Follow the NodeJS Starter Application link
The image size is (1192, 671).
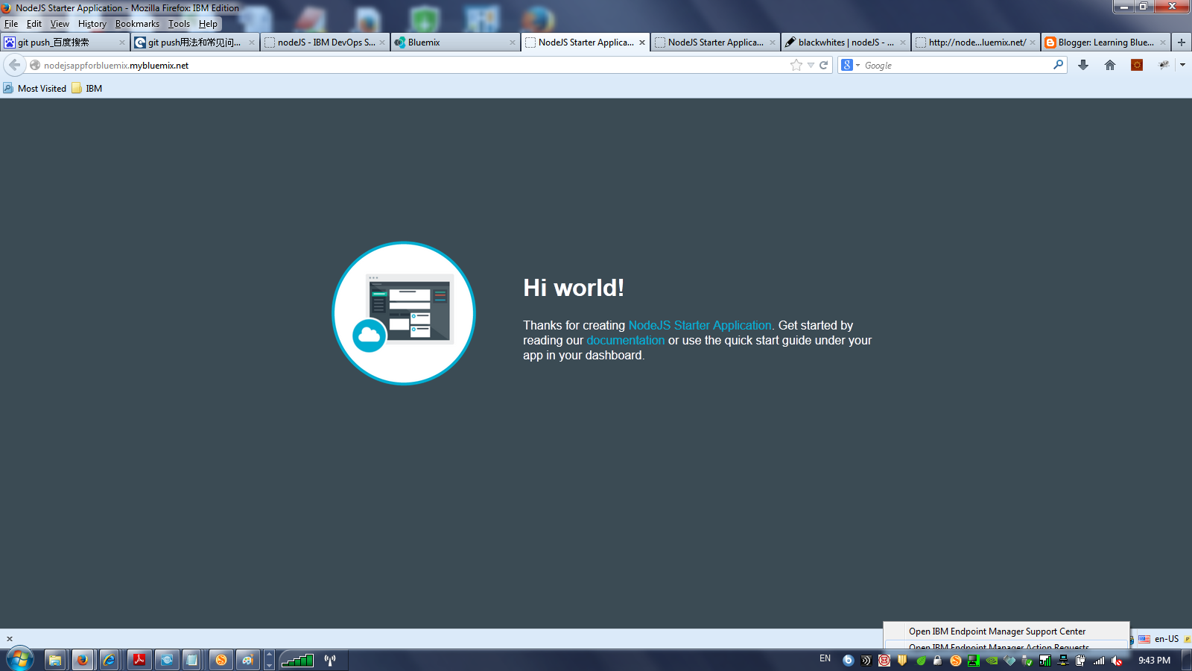click(x=700, y=325)
